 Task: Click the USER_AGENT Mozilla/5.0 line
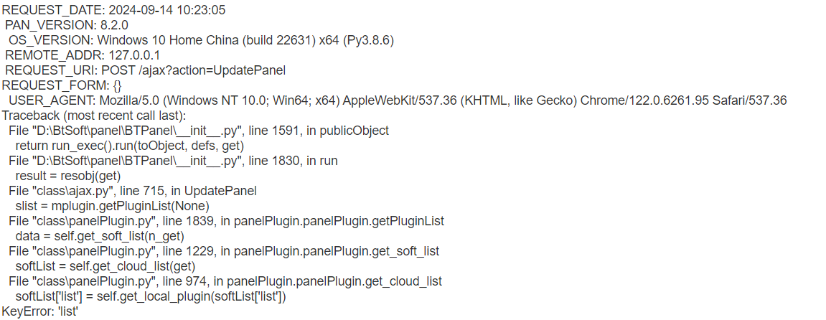[x=398, y=100]
